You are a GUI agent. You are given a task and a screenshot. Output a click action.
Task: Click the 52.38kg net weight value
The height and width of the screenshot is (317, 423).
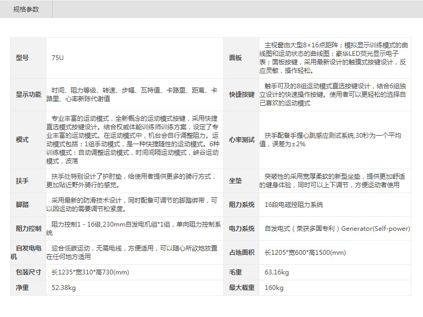[64, 288]
